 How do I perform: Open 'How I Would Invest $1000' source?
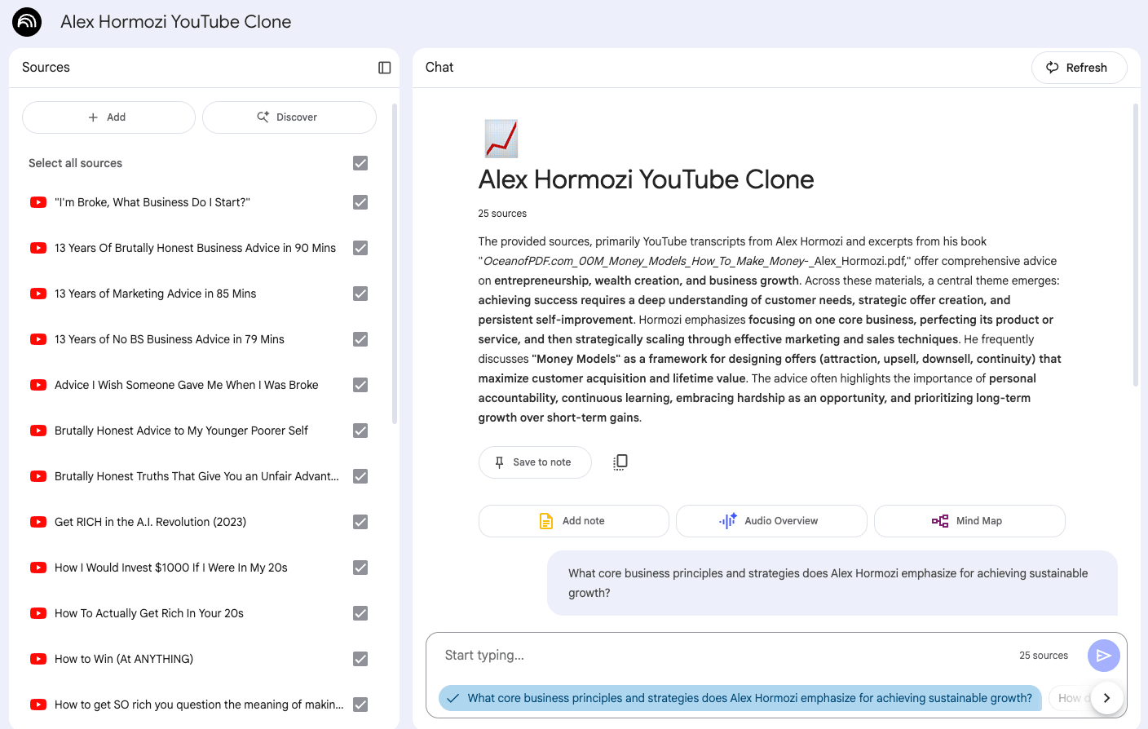170,568
